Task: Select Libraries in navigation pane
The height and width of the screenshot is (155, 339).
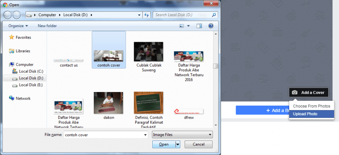Action: [23, 51]
